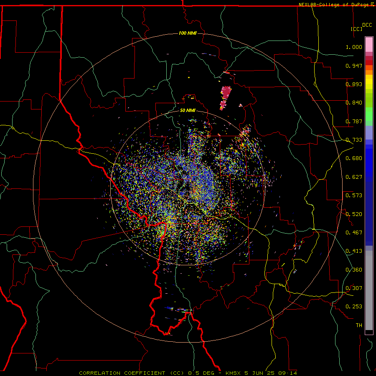The image size is (376, 376).
Task: Click the 0.307 legend value
Action: pos(354,288)
